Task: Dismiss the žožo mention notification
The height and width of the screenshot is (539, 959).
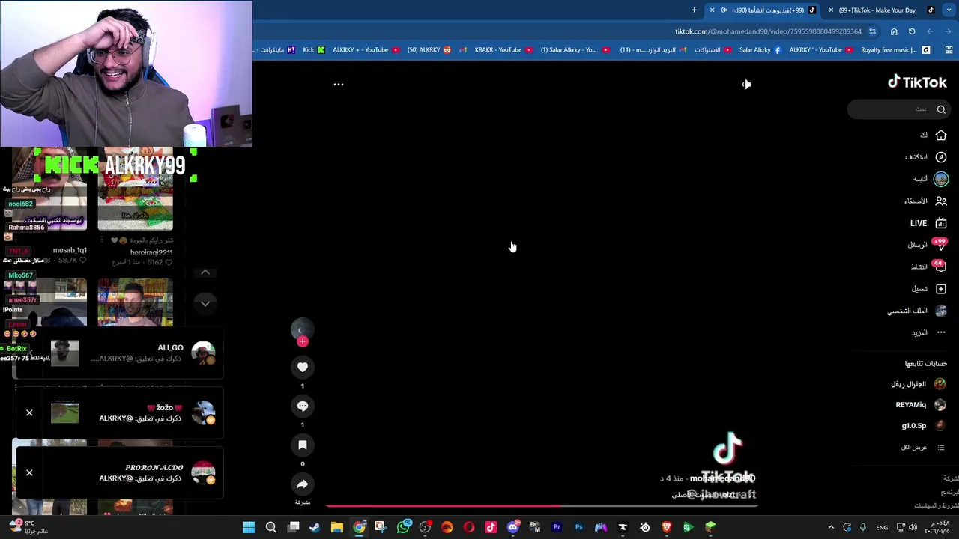Action: point(29,412)
